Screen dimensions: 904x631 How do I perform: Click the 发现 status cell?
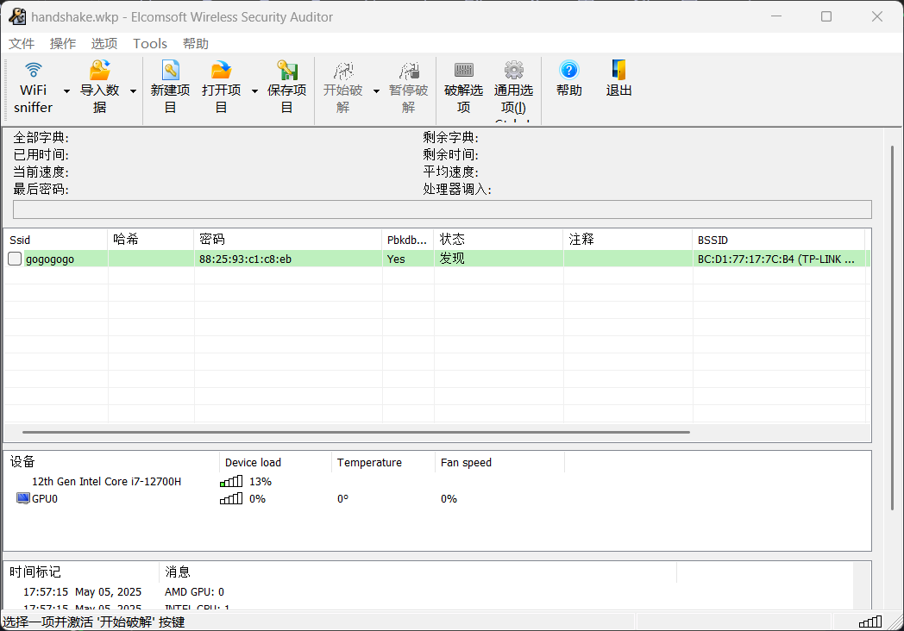coord(452,258)
